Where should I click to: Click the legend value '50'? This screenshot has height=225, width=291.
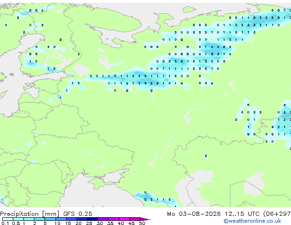[142, 223]
